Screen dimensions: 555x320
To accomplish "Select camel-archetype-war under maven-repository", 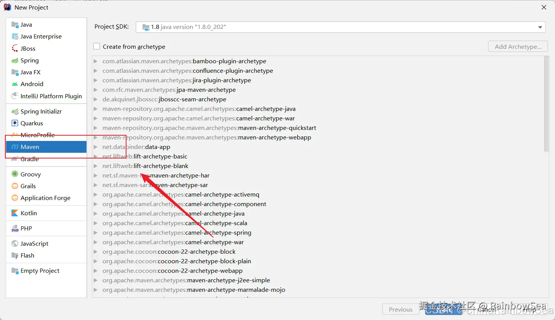I will click(198, 118).
